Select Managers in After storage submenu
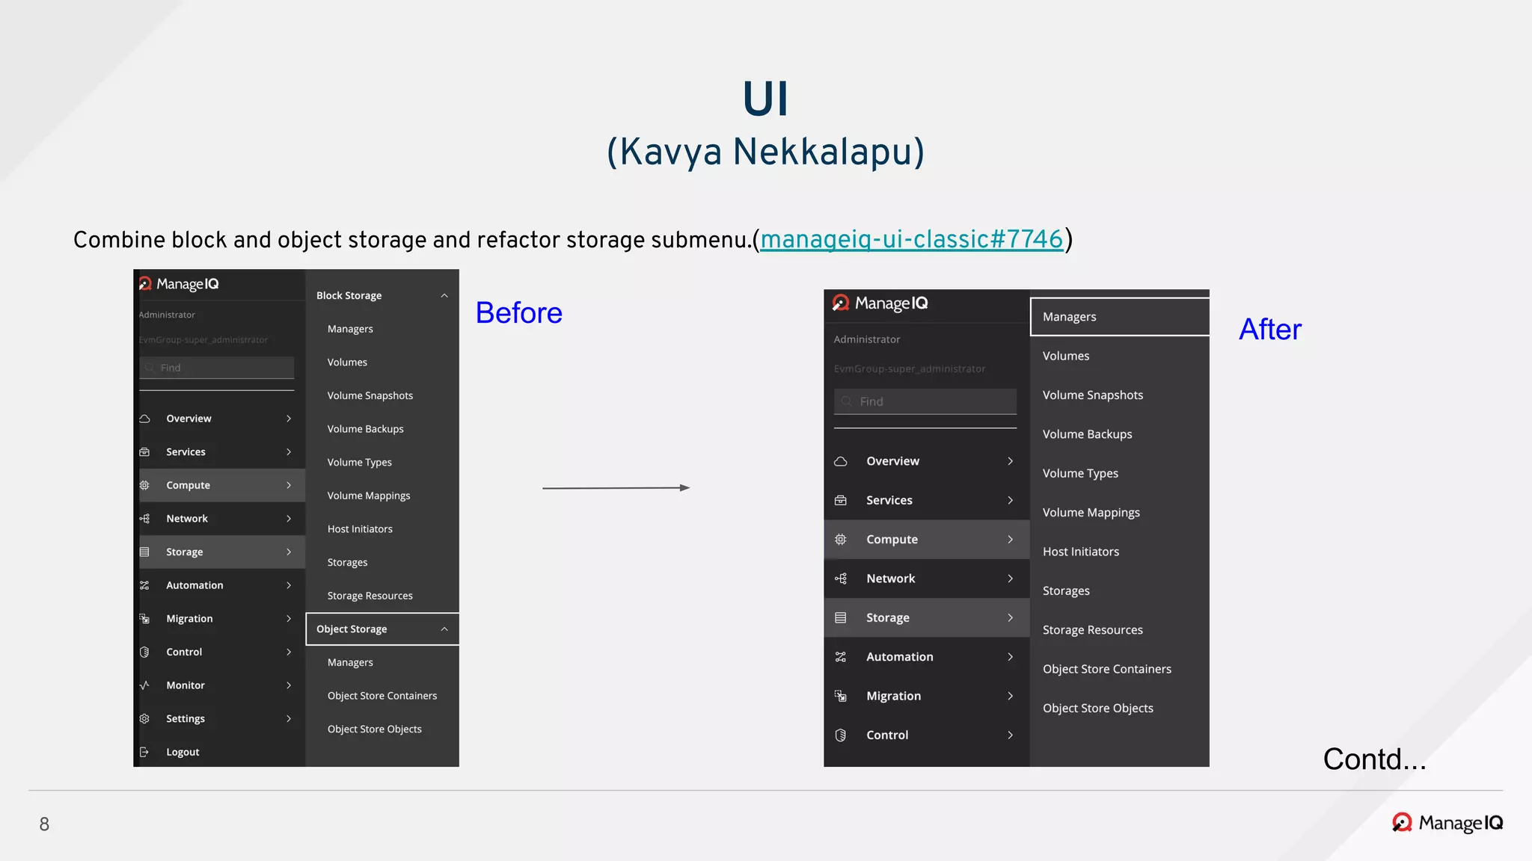This screenshot has width=1532, height=861. (1120, 317)
